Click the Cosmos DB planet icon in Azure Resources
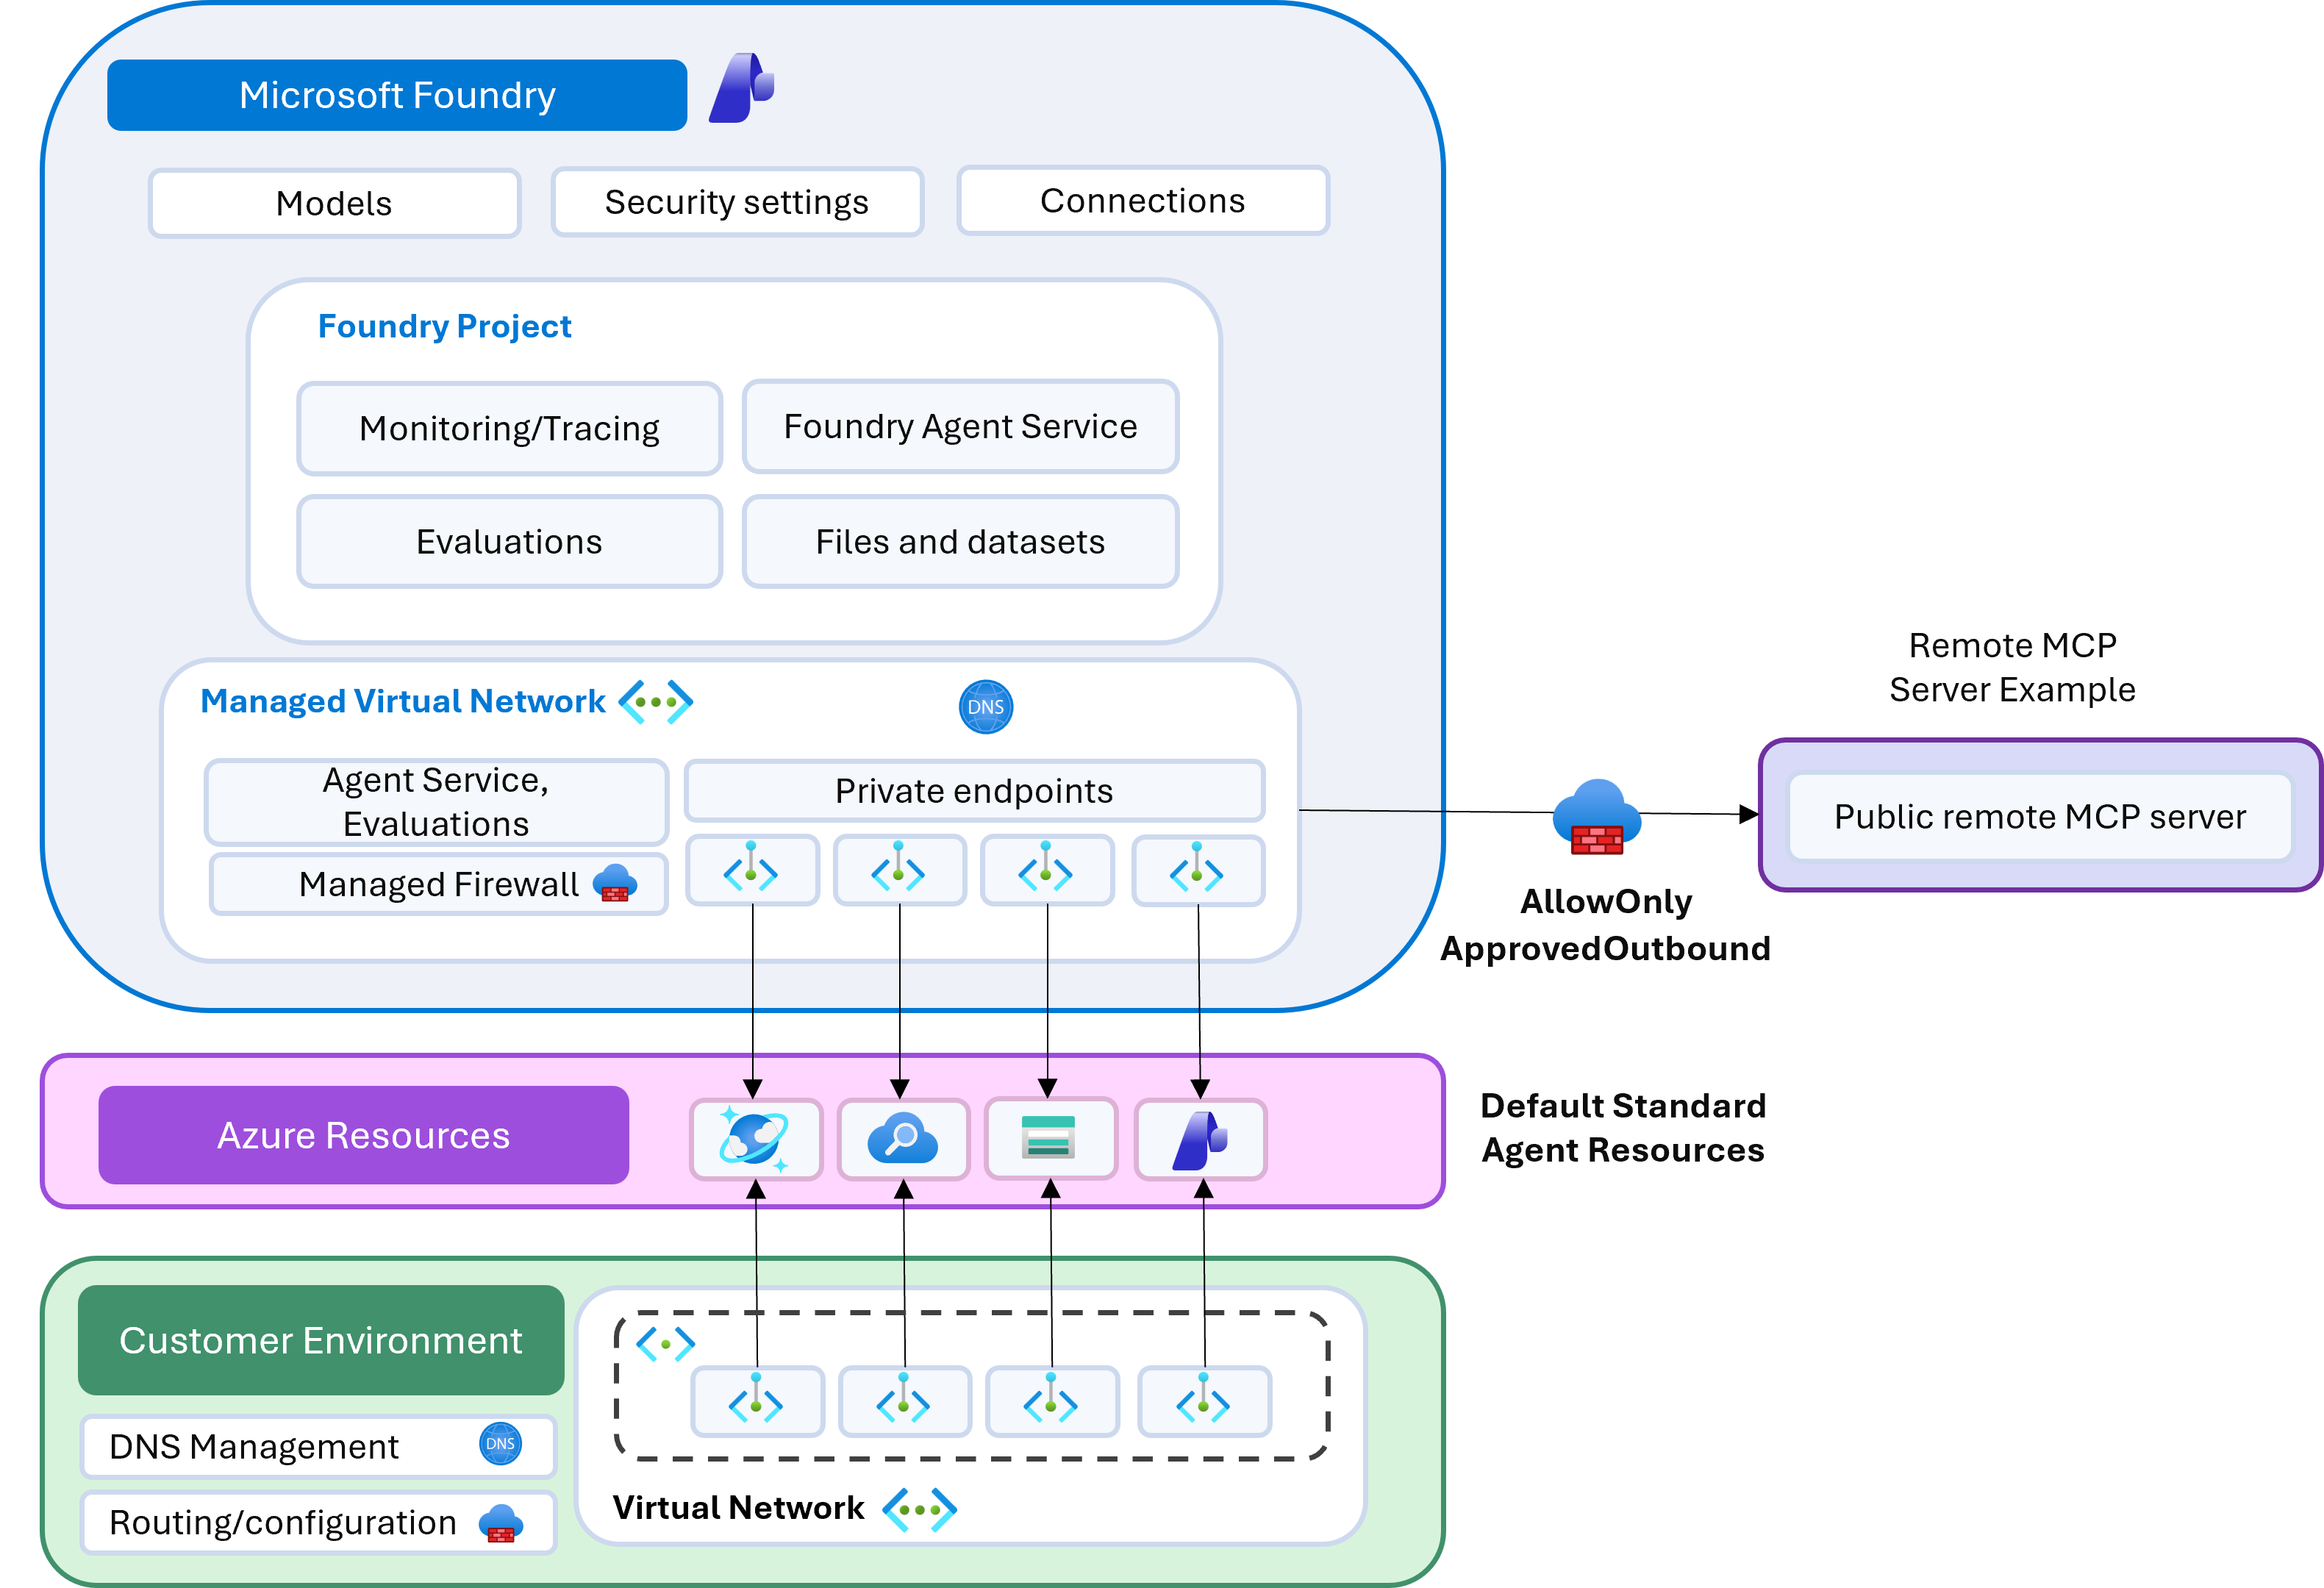Viewport: 2324px width, 1588px height. point(754,1139)
